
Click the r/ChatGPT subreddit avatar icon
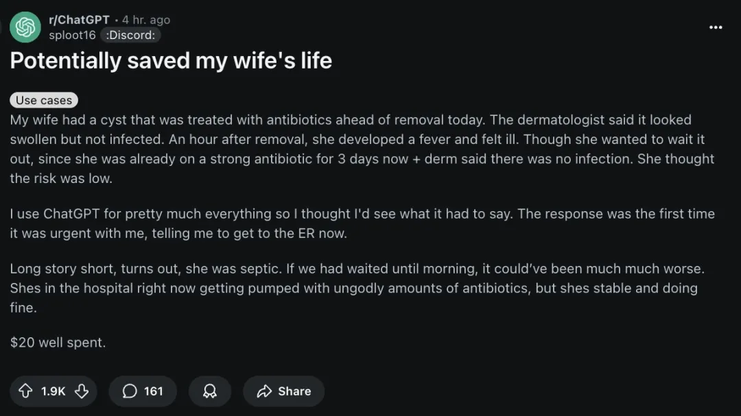25,27
